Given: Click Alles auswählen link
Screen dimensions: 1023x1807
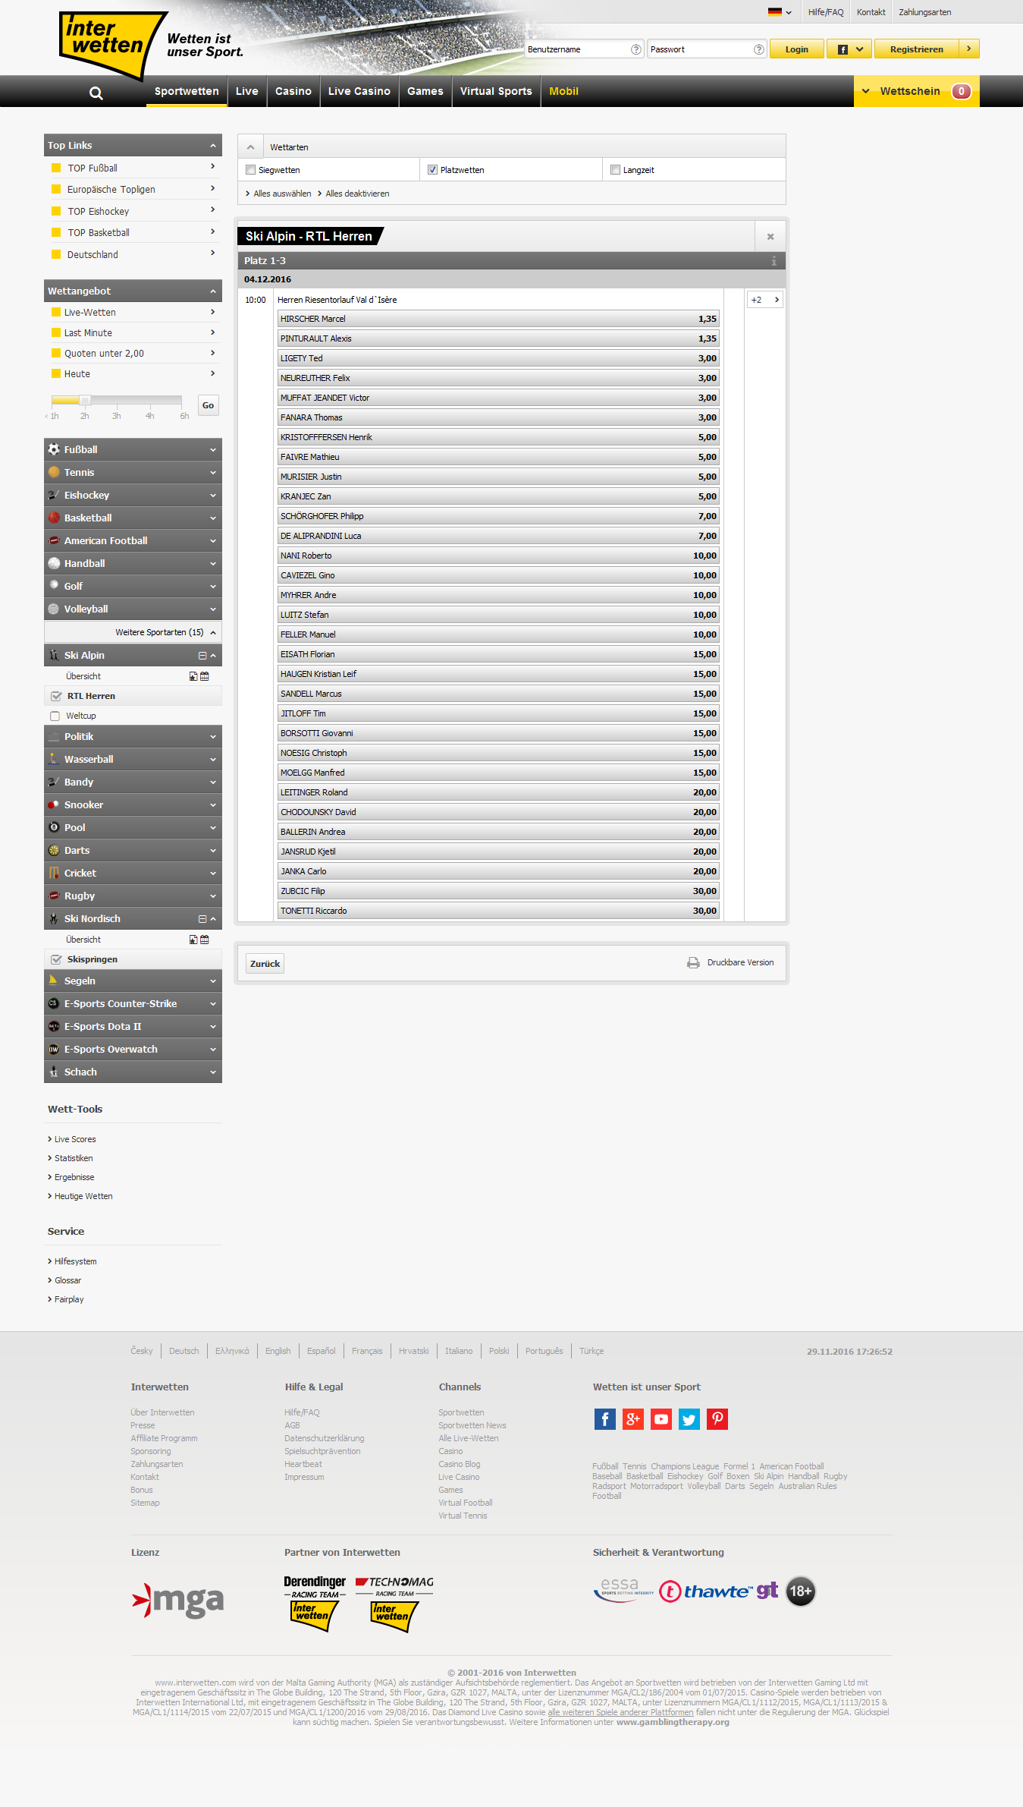Looking at the screenshot, I should (x=282, y=194).
